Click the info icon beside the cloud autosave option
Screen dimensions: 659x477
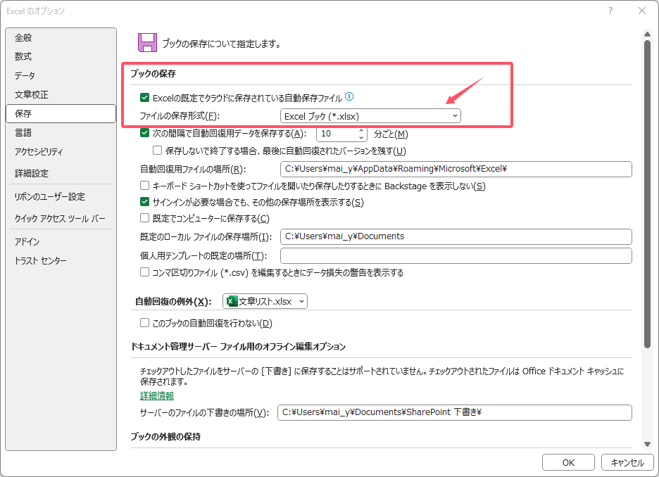[x=349, y=97]
